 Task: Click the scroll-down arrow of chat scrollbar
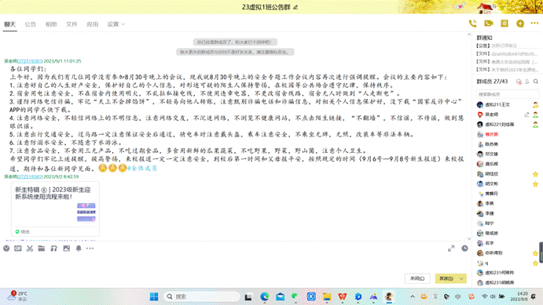coord(469,238)
